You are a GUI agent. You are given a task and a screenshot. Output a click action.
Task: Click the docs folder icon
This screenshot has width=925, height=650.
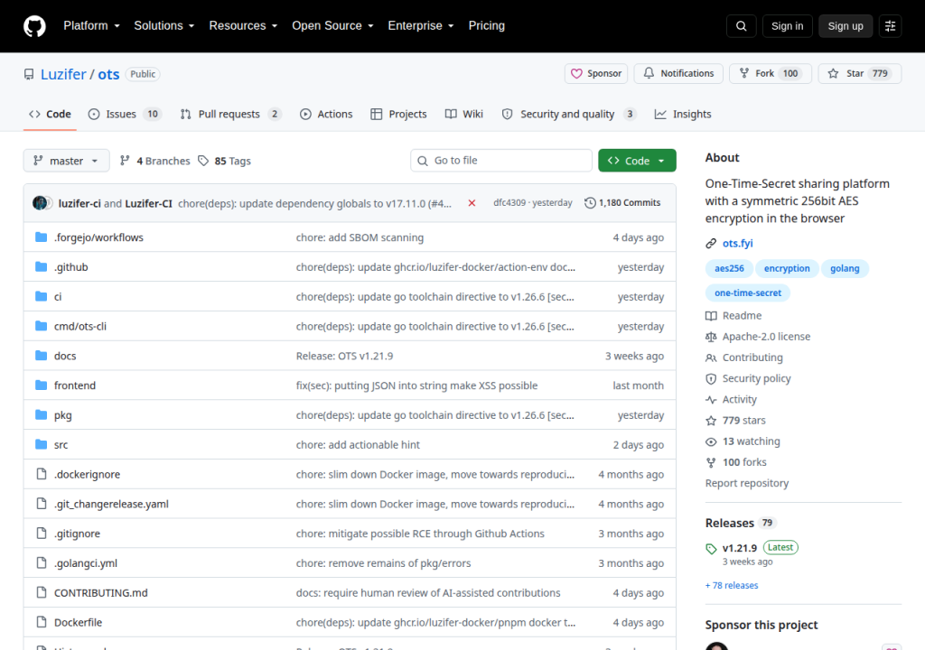(x=41, y=356)
